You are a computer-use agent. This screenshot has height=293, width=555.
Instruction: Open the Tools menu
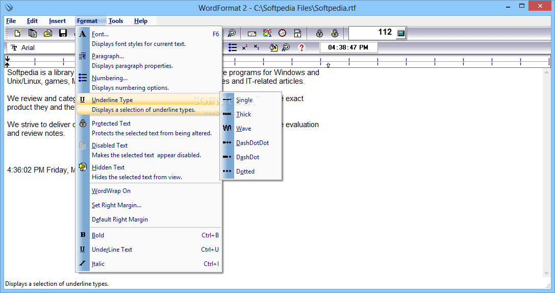point(116,21)
